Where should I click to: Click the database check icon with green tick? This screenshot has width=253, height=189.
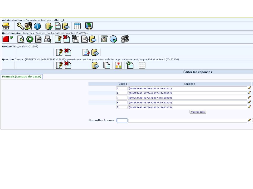coord(49,26)
